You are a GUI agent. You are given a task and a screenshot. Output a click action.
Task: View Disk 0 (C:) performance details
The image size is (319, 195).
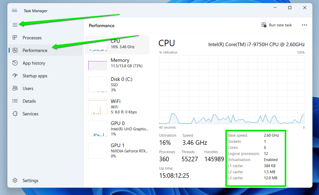(117, 84)
